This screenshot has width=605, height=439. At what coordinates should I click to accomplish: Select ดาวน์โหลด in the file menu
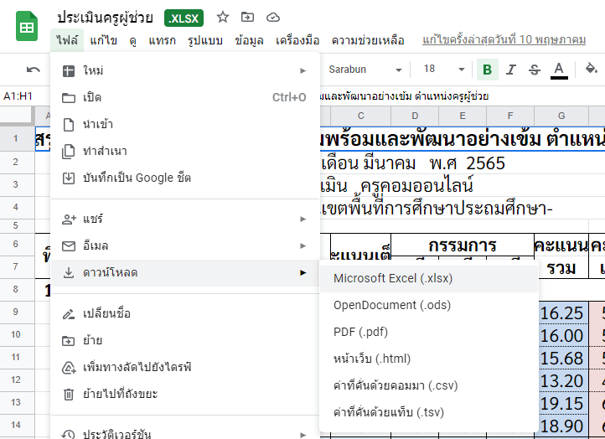185,273
